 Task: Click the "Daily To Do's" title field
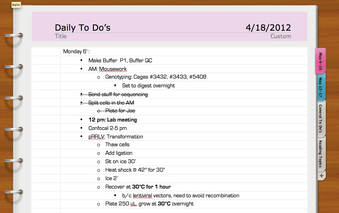point(83,28)
